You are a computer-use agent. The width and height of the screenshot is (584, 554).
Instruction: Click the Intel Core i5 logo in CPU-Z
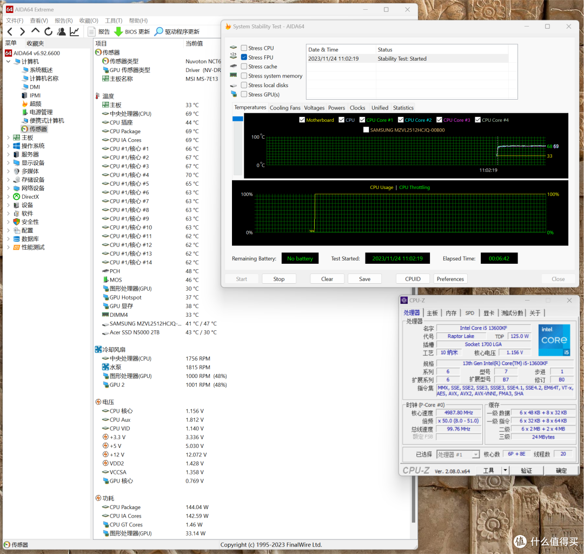point(554,340)
